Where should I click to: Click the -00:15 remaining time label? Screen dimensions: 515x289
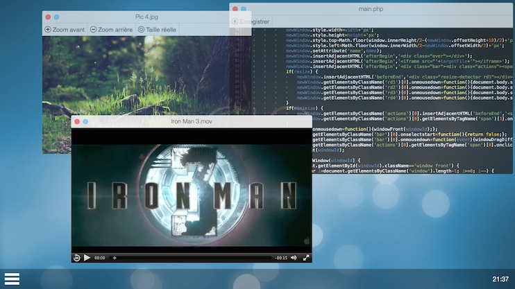coord(281,259)
